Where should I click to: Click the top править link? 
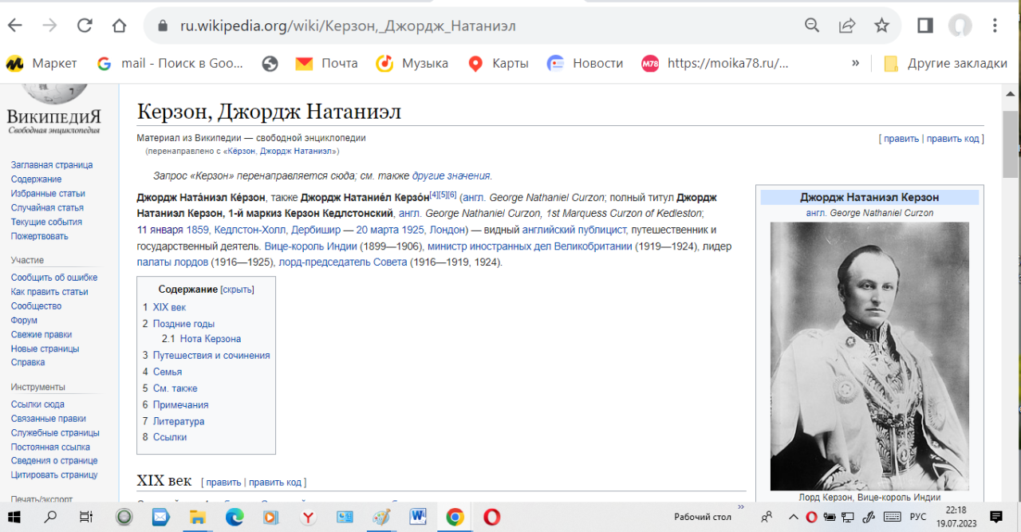point(901,139)
